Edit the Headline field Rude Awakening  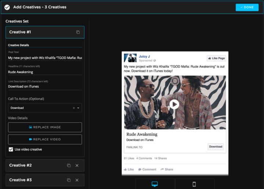[x=45, y=72]
